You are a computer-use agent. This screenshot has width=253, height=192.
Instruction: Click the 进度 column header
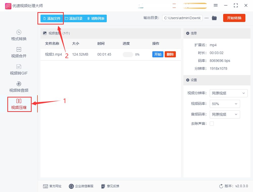click(x=126, y=43)
